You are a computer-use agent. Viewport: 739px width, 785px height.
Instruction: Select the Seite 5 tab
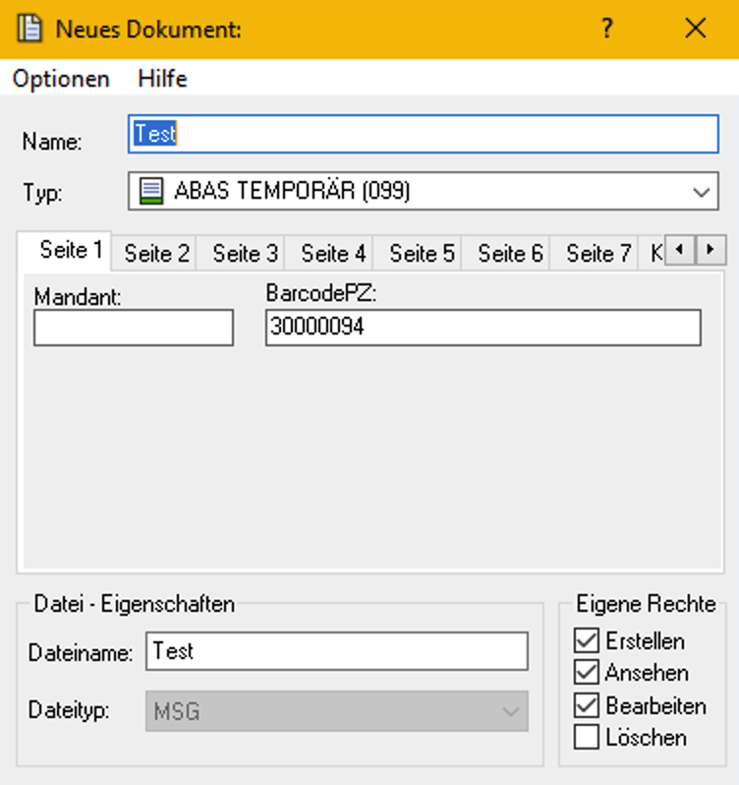(x=422, y=254)
